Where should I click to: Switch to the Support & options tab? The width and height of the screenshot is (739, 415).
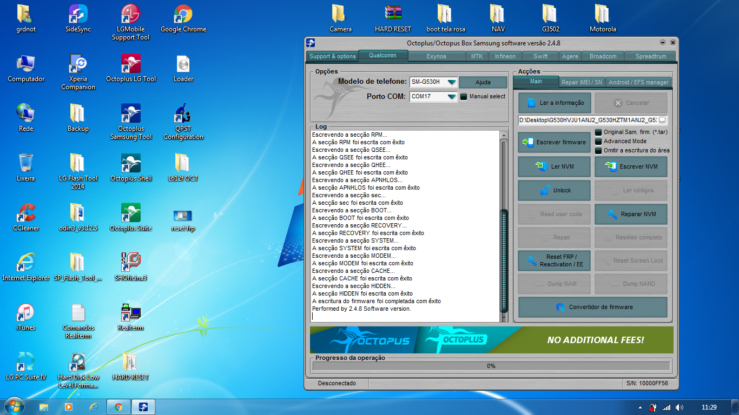tap(333, 56)
